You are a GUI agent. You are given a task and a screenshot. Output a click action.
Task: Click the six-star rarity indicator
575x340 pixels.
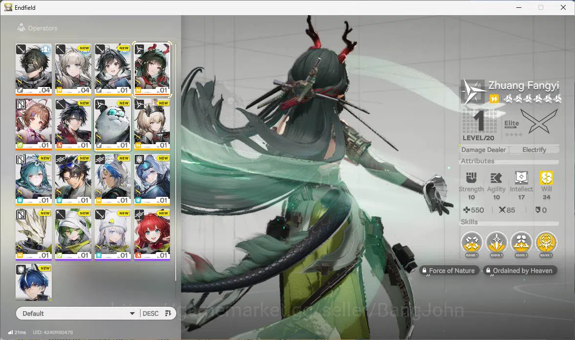pos(533,98)
